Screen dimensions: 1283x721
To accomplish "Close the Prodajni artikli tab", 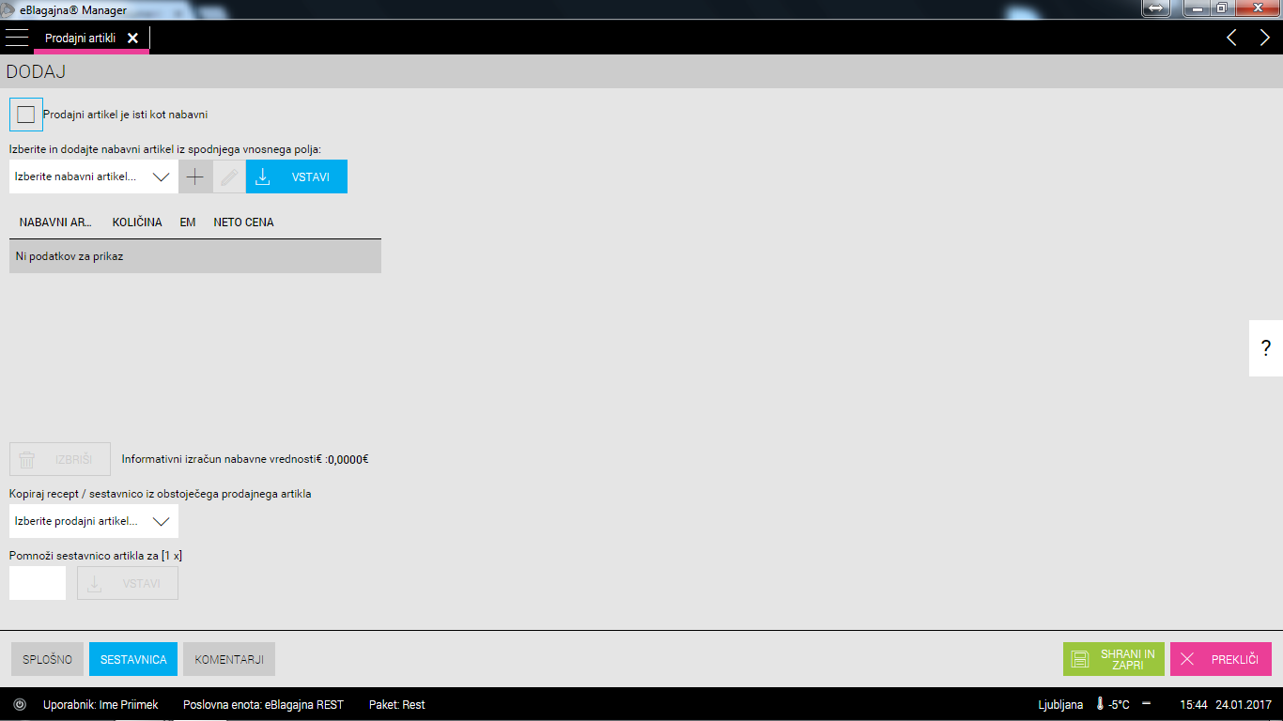I will pyautogui.click(x=132, y=38).
